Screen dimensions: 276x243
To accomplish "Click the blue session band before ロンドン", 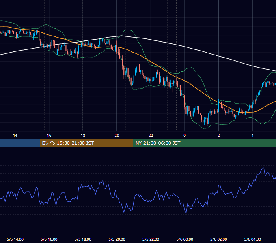I will pyautogui.click(x=20, y=143).
